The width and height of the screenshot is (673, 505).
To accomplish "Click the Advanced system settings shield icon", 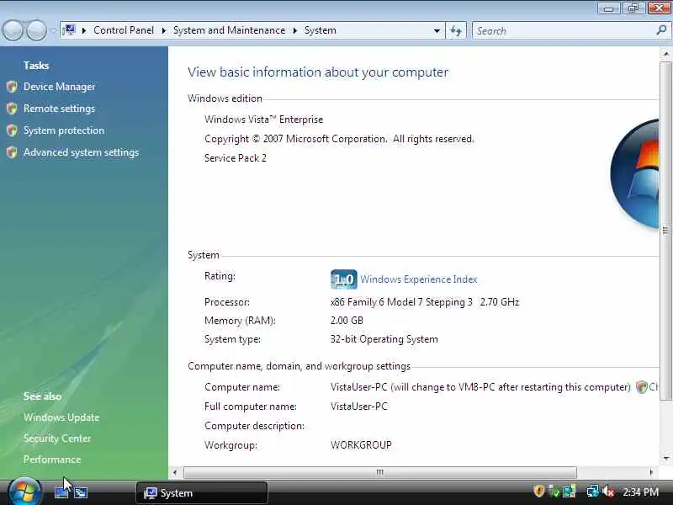I will [x=12, y=152].
